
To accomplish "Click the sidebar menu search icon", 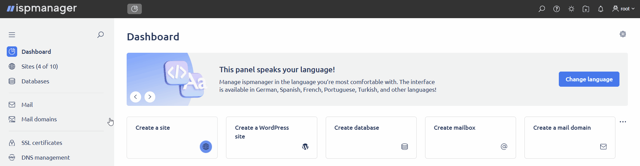I will [x=100, y=35].
